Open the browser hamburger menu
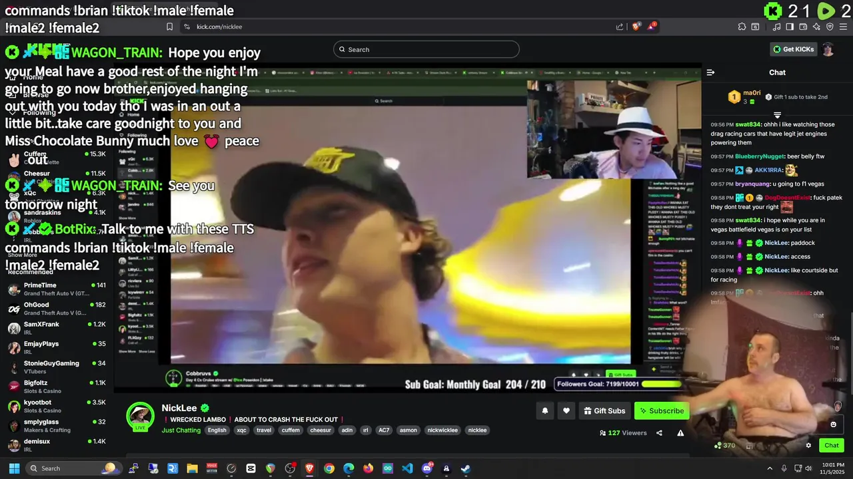 click(843, 27)
